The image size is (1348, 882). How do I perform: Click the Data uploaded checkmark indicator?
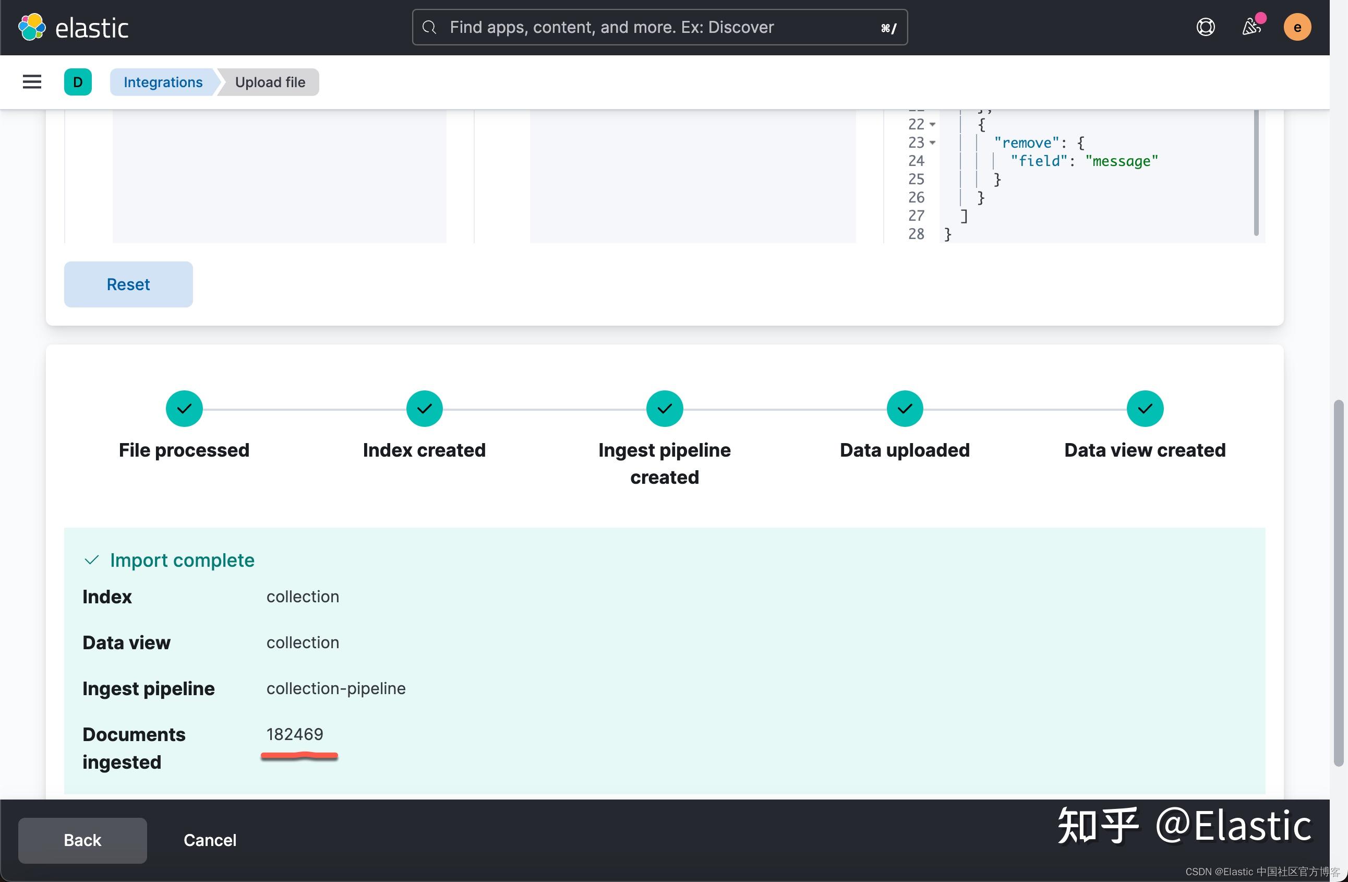(x=904, y=408)
